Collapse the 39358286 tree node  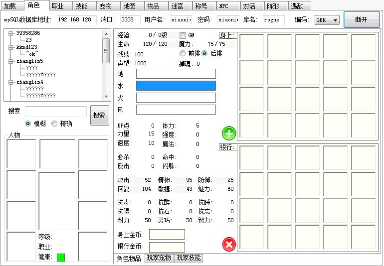click(11, 33)
